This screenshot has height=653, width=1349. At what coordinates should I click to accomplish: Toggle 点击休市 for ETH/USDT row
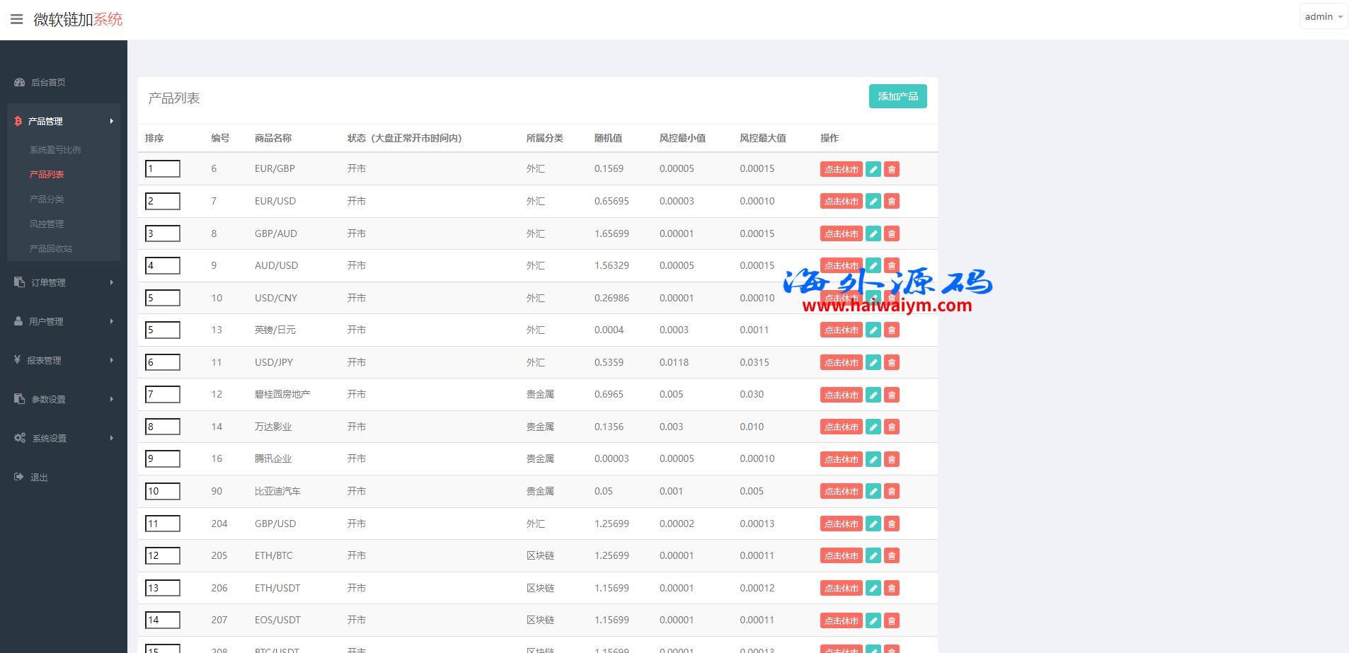pos(841,589)
